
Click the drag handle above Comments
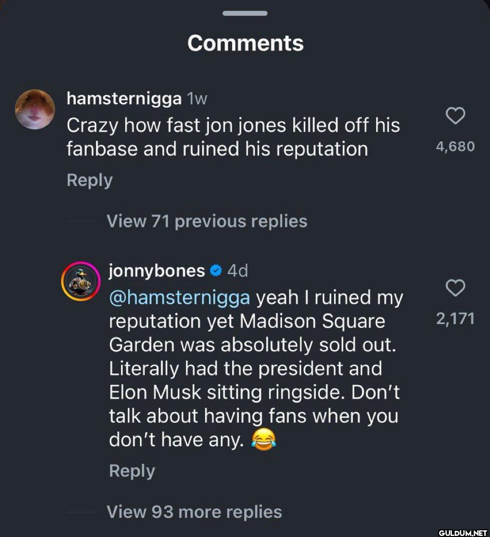(x=245, y=13)
